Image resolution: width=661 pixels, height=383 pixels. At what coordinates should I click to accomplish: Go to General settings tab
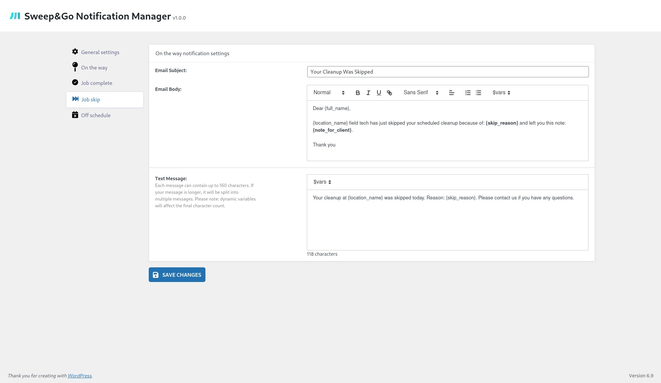coord(100,52)
